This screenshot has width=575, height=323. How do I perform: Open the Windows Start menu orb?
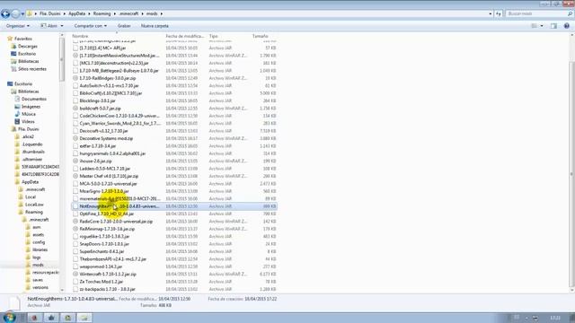click(9, 317)
